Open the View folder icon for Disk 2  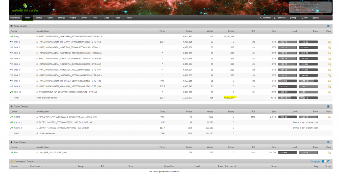(329, 47)
